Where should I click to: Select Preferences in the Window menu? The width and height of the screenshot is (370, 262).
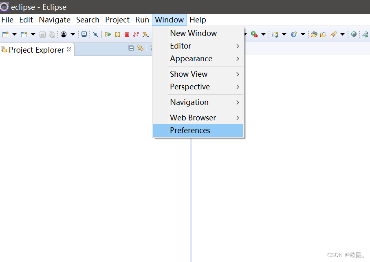(x=198, y=131)
